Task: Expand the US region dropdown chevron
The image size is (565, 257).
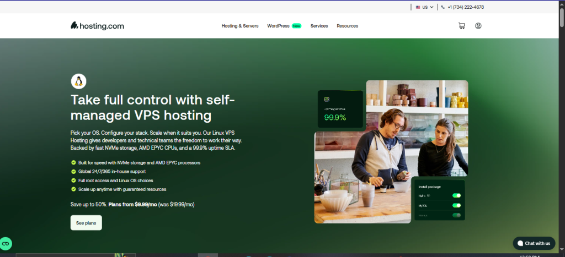Action: click(x=431, y=7)
